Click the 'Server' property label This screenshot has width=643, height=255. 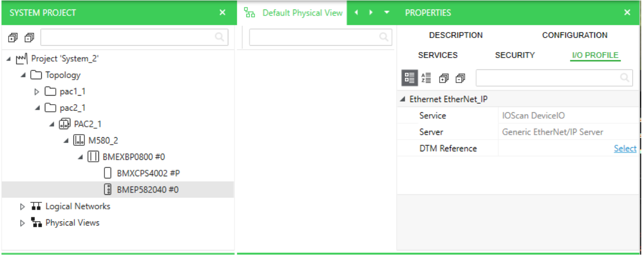point(431,132)
